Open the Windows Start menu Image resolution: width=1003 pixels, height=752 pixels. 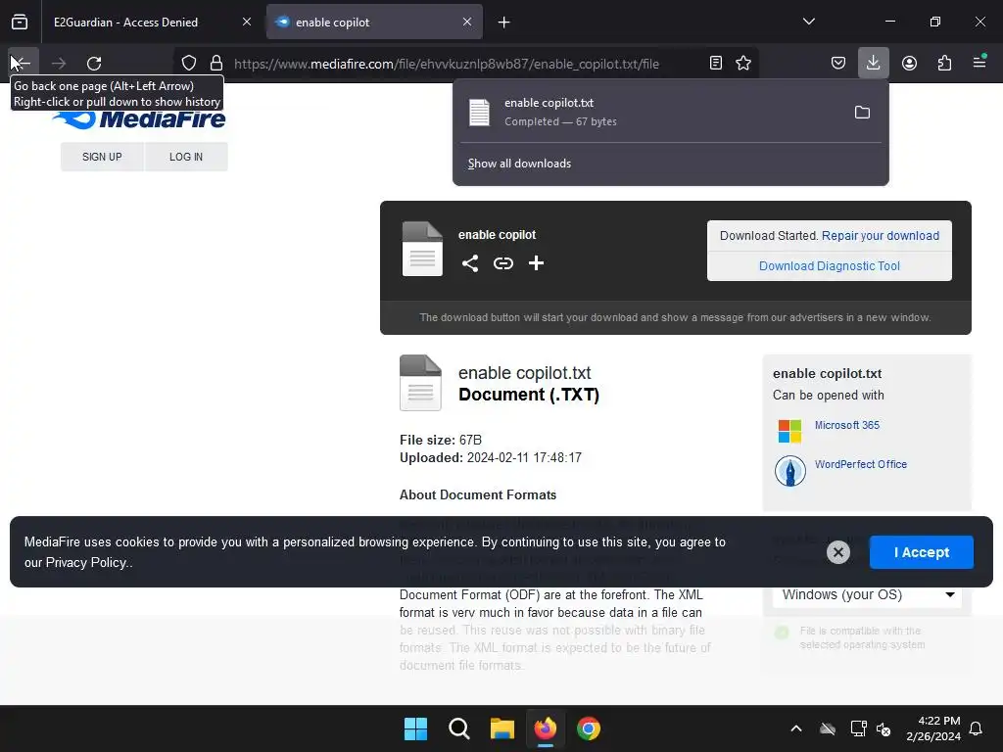[x=415, y=728]
